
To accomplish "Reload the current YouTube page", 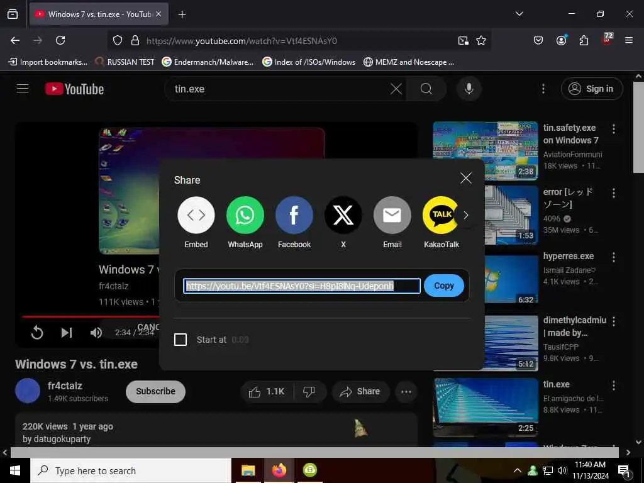I will point(60,40).
